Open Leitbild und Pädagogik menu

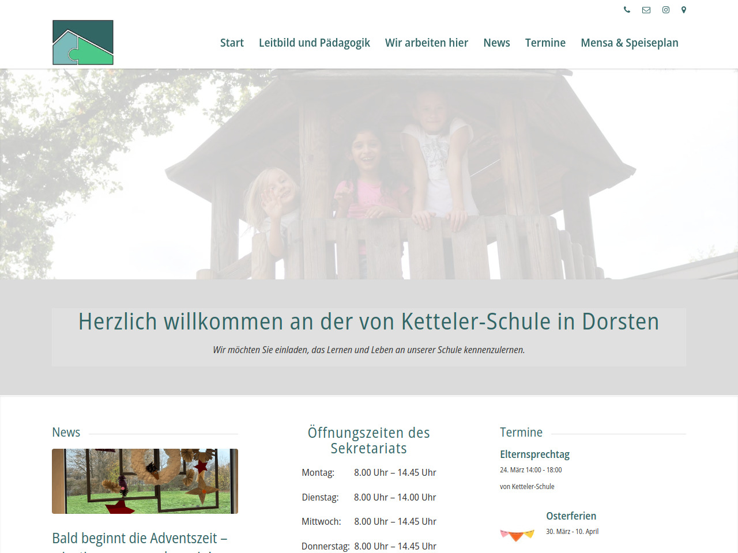tap(314, 43)
